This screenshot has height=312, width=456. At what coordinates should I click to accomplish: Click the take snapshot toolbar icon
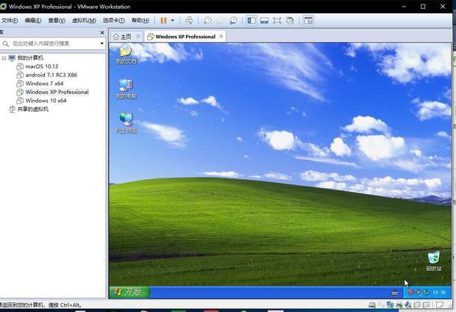pyautogui.click(x=207, y=21)
